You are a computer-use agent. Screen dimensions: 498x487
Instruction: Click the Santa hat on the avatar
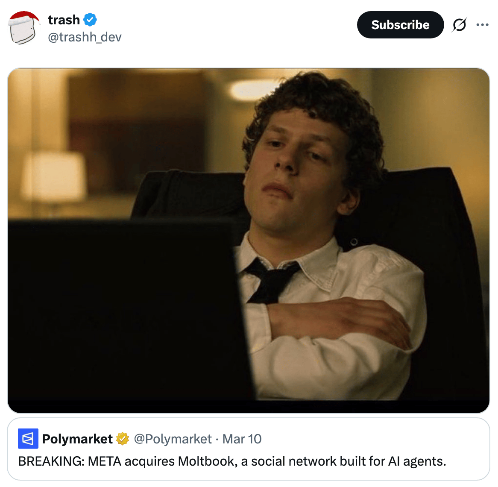coord(24,18)
